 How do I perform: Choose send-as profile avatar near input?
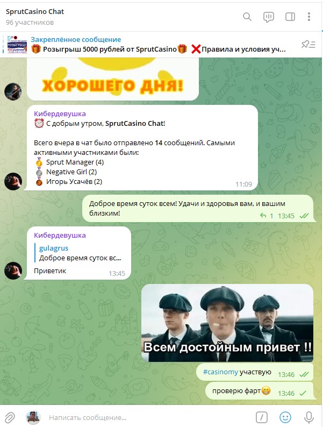click(33, 417)
